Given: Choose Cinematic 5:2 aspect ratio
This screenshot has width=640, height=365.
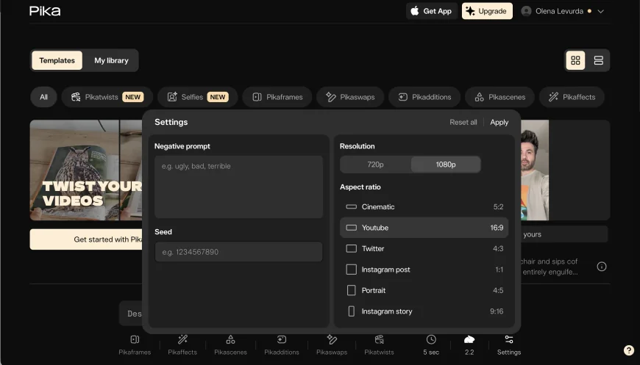Looking at the screenshot, I should pyautogui.click(x=424, y=206).
